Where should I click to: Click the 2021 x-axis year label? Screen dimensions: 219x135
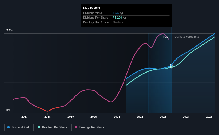tap(117, 117)
